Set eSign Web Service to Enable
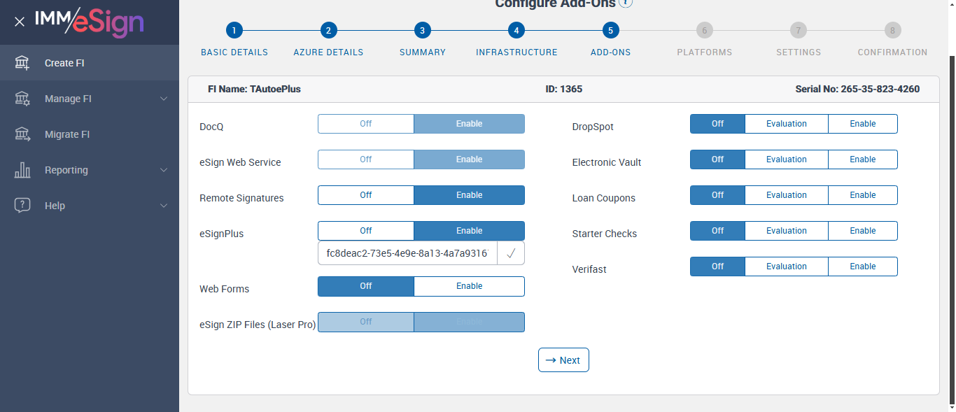Image resolution: width=956 pixels, height=412 pixels. pyautogui.click(x=469, y=159)
